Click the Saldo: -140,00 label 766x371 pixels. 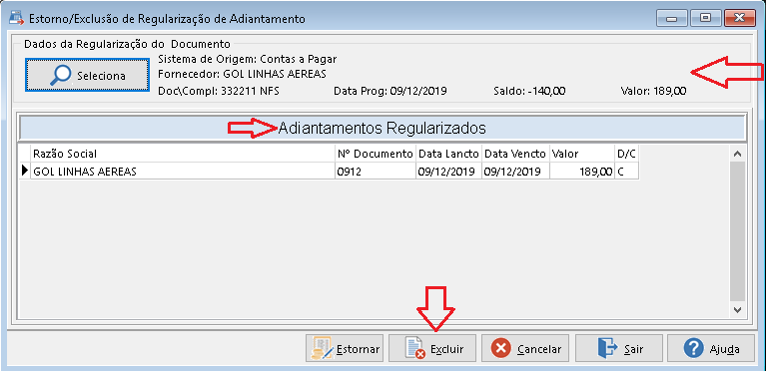tap(529, 91)
